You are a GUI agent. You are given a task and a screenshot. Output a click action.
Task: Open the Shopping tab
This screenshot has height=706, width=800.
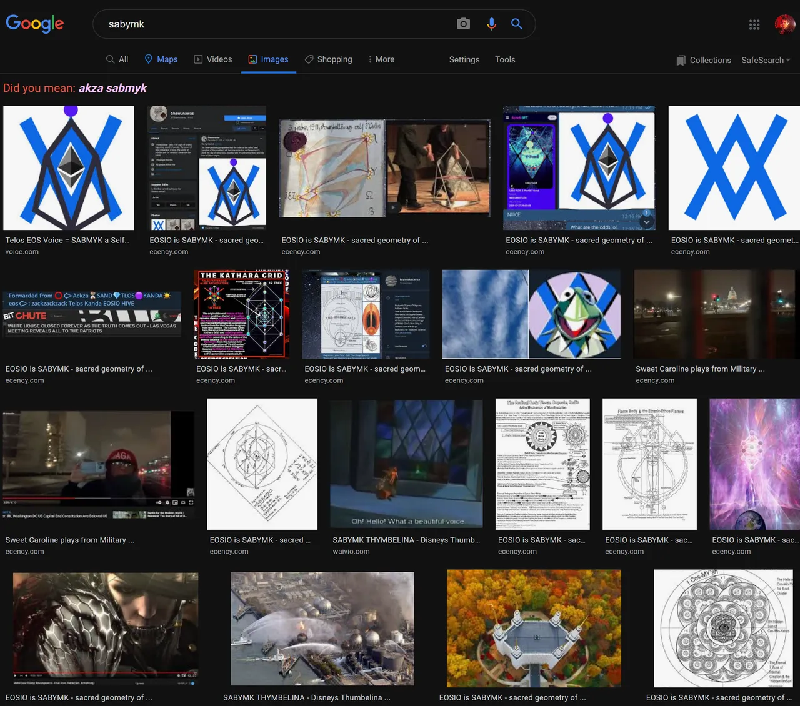click(329, 59)
